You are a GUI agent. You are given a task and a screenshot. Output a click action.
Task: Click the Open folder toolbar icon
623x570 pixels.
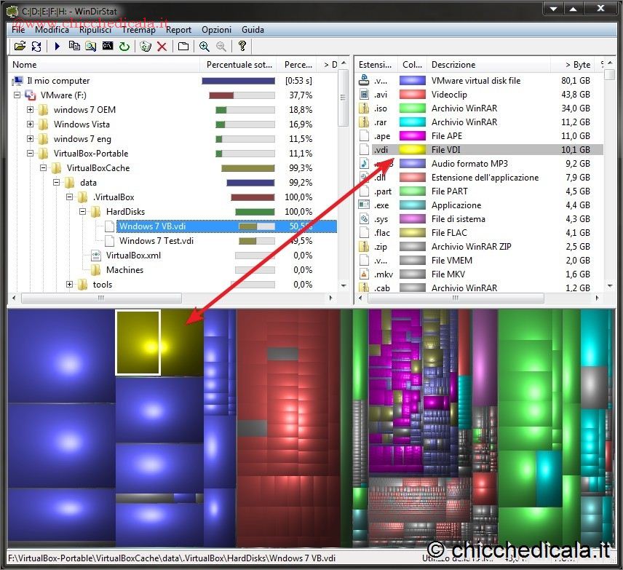(20, 47)
